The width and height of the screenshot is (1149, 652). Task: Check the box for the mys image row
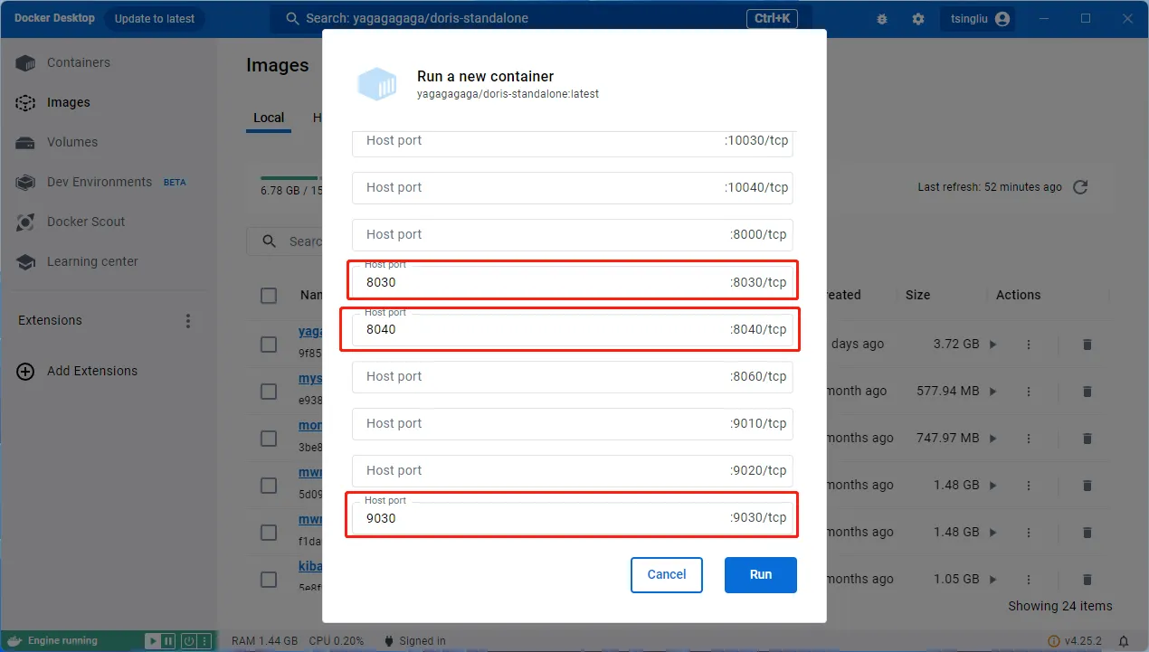(269, 392)
